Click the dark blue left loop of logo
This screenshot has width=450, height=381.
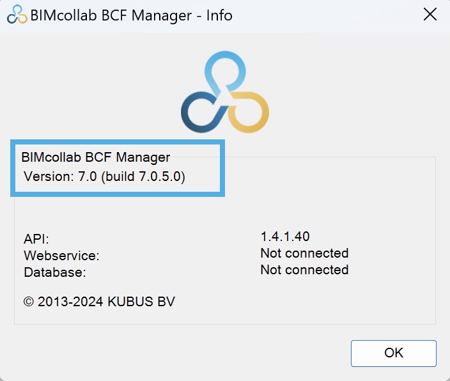point(201,113)
